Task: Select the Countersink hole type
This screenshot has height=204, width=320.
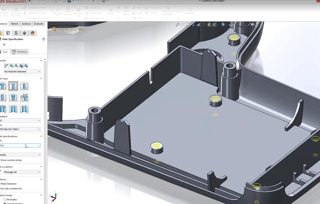Action: click(13, 86)
